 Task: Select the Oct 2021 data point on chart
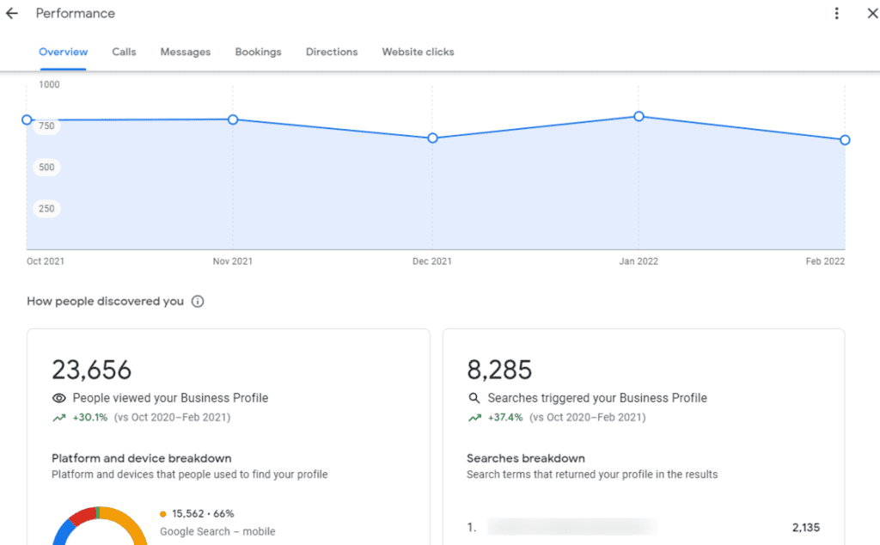point(27,120)
